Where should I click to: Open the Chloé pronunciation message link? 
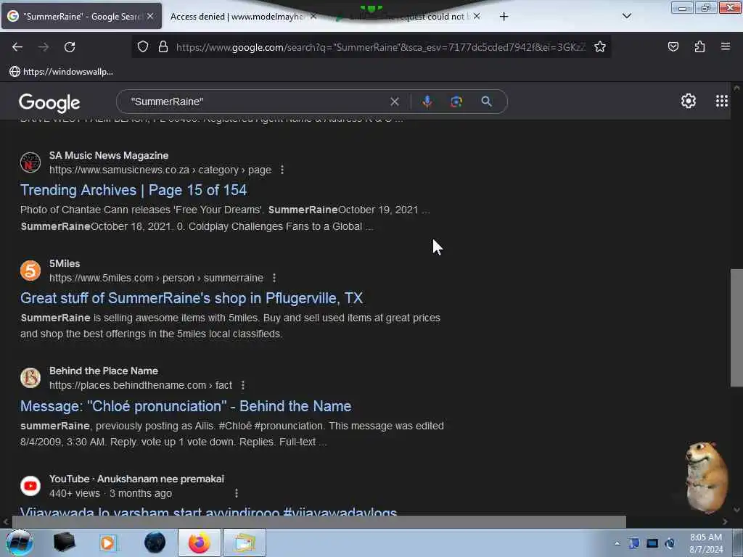click(x=186, y=406)
